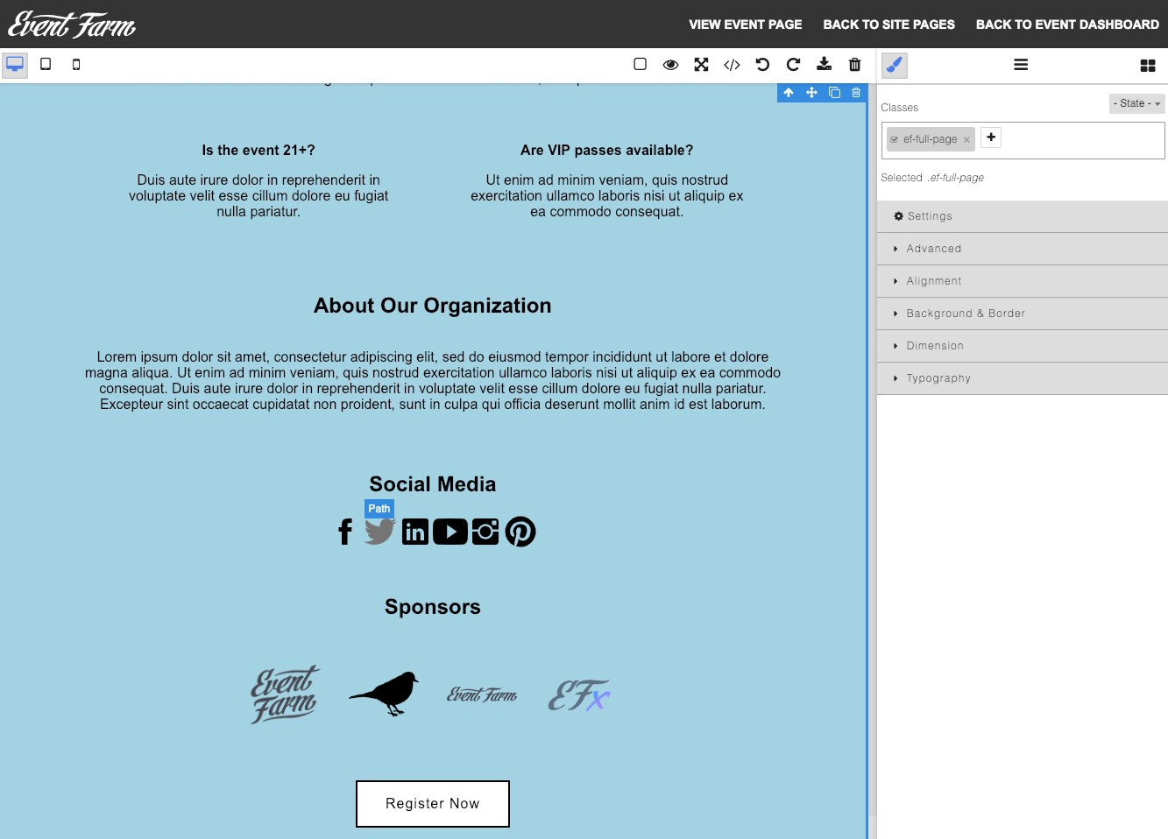Open the Layer Manager panel
The height and width of the screenshot is (839, 1168).
1021,65
